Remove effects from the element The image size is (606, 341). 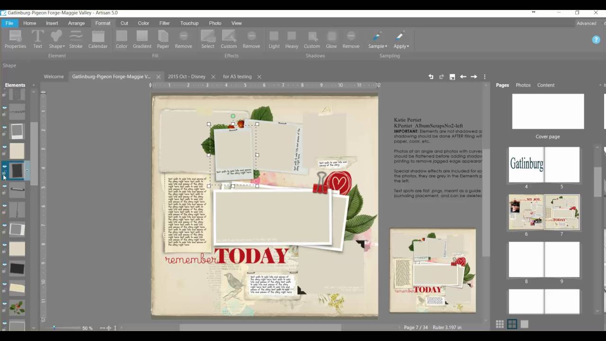(x=251, y=39)
